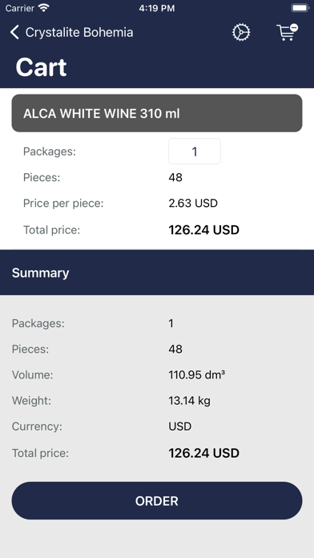Place the order with ORDER button
This screenshot has width=314, height=558.
point(157,501)
